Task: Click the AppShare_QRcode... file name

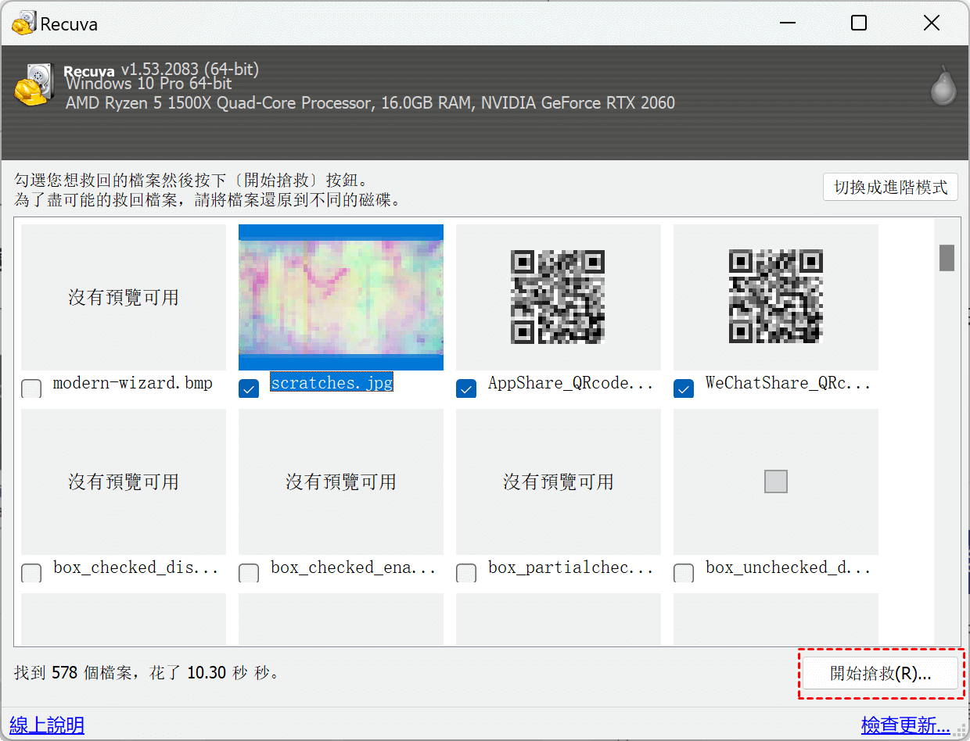Action: click(570, 383)
